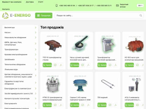The height and width of the screenshot is (109, 146).
Task: Buy Трансформатор масляний однофазний
Action: (102, 65)
